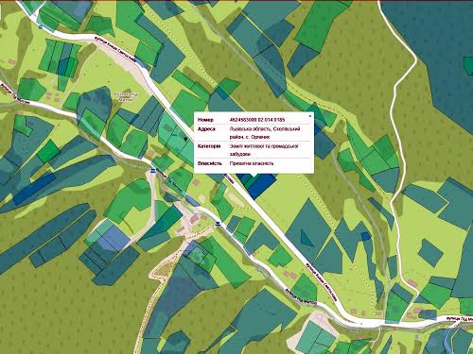Screen dimensions: 473x354
Task: Click the bus stop icon at top-left road
Action: click(41, 26)
